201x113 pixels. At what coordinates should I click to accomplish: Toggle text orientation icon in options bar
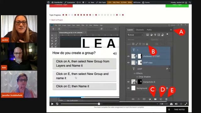pos(59,29)
